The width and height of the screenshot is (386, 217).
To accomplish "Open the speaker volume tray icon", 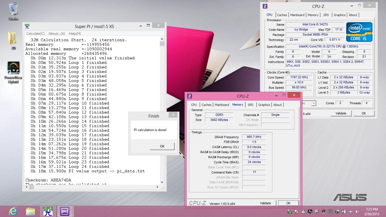I will (357, 211).
